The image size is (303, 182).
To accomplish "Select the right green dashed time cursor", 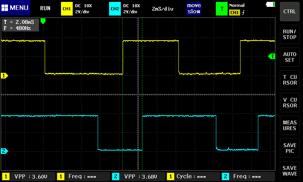I will [142, 94].
